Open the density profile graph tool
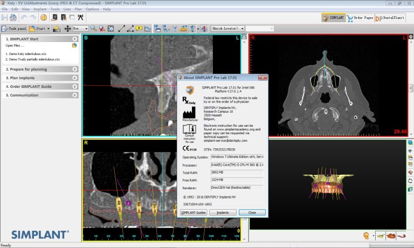Screen dimensions: 414x248 pos(148,29)
